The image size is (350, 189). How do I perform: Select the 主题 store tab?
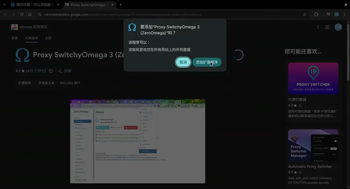(x=48, y=38)
